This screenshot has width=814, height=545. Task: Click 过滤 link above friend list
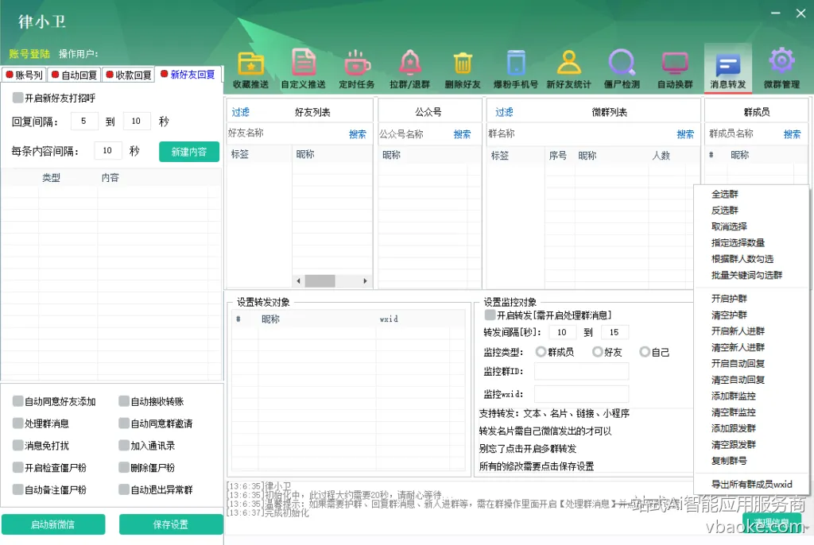tap(240, 111)
